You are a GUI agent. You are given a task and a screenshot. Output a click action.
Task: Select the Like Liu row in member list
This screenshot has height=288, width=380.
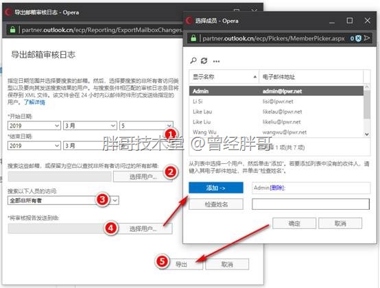click(x=276, y=121)
